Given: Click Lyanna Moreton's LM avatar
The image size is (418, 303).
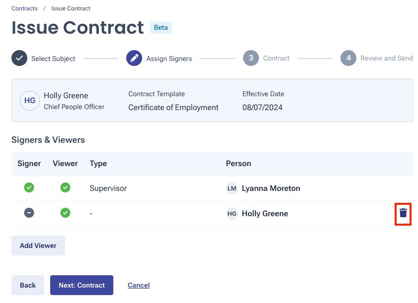Looking at the screenshot, I should (x=232, y=188).
